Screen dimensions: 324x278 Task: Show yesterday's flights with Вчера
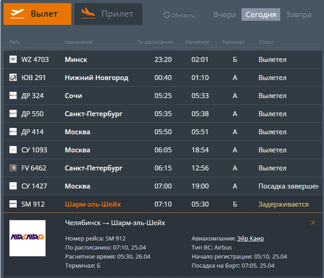[224, 14]
